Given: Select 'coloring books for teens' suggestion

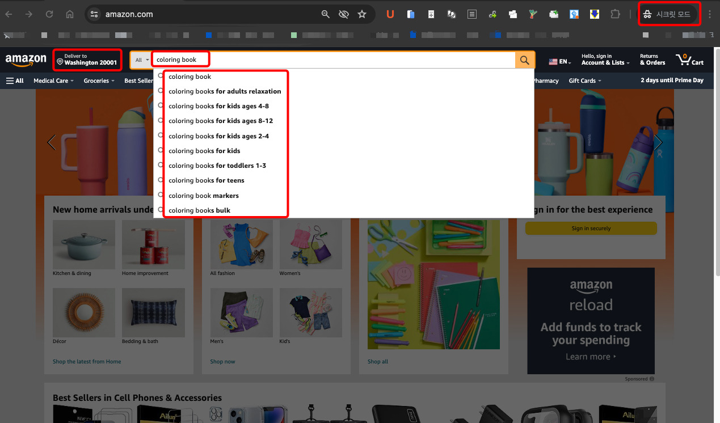Looking at the screenshot, I should 344,180.
